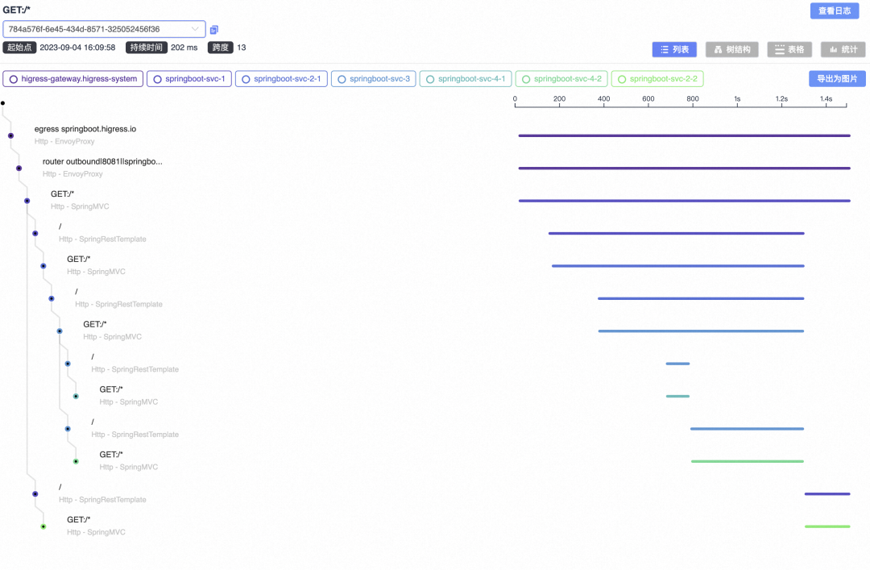870x570 pixels.
Task: Click the last green GET:/* span dot
Action: (43, 526)
